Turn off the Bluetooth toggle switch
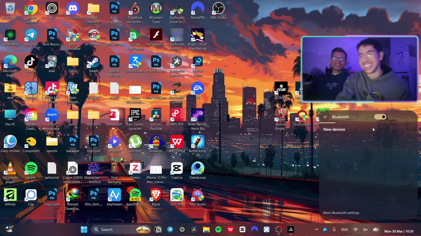Viewport: 421px width, 236px height. [x=380, y=117]
